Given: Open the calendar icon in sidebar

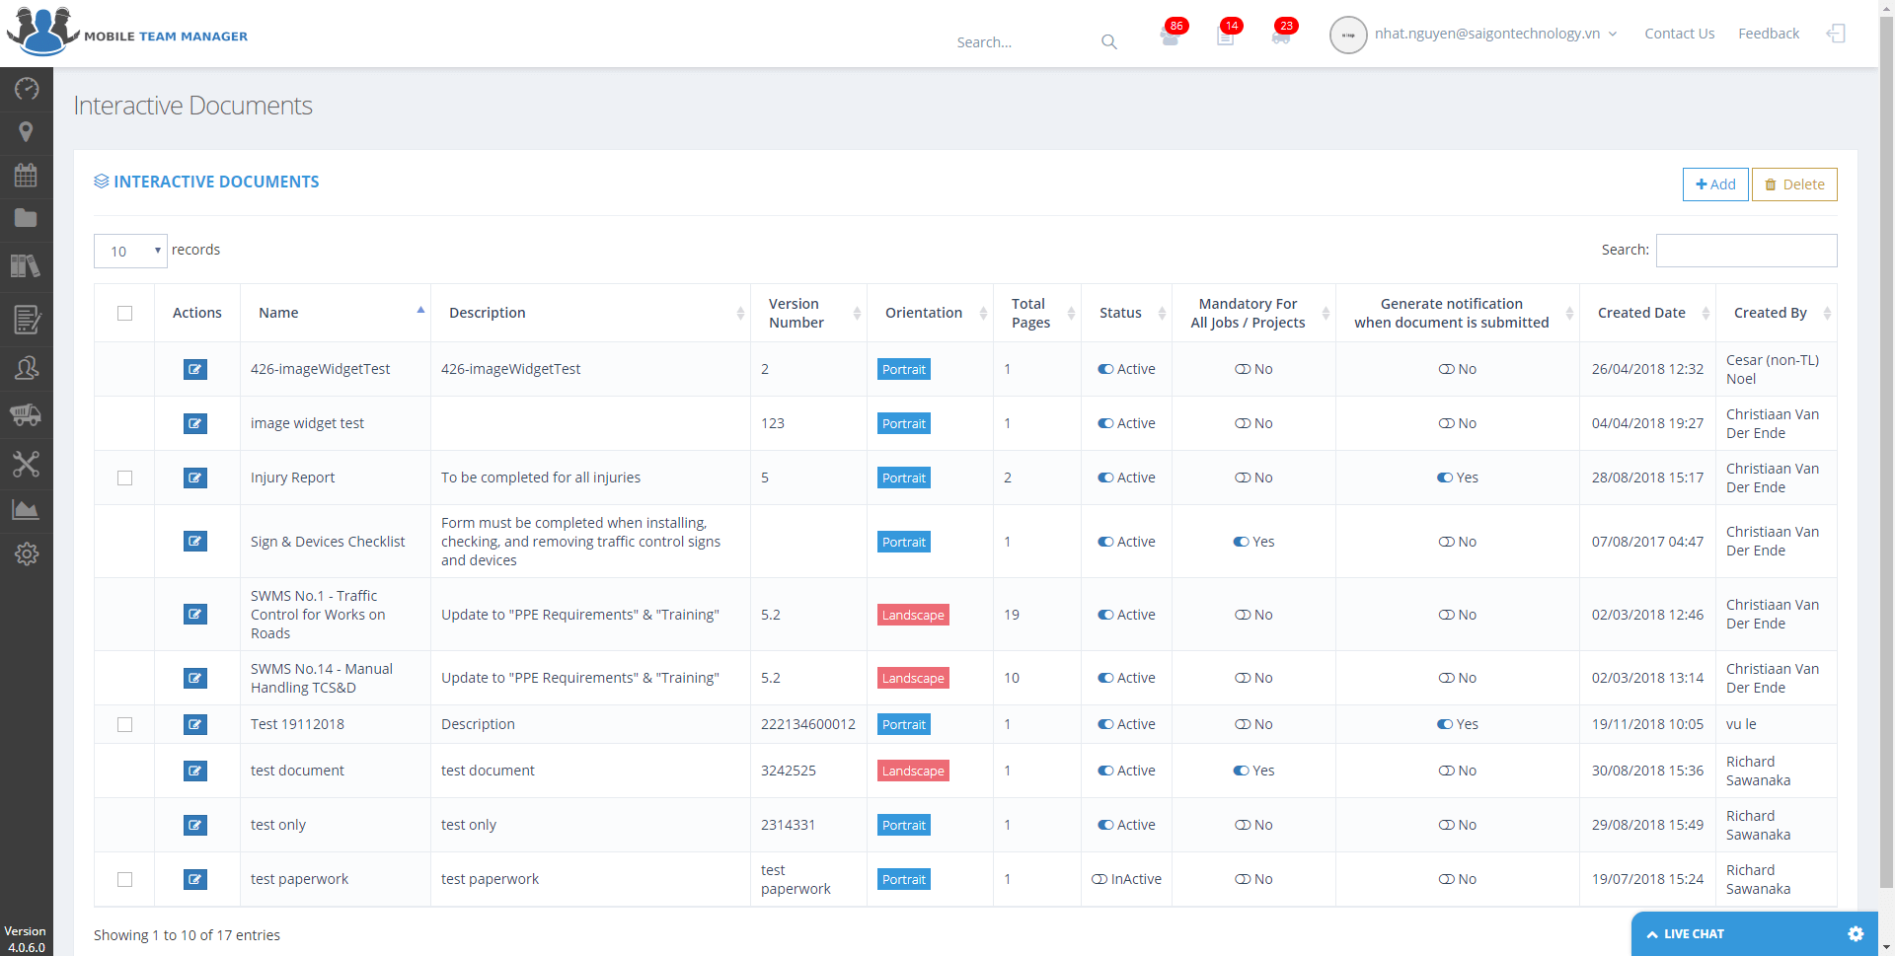Looking at the screenshot, I should coord(27,176).
